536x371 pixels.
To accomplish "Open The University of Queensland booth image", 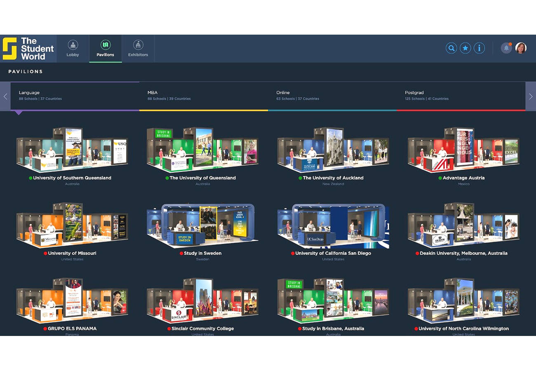I will [x=202, y=150].
